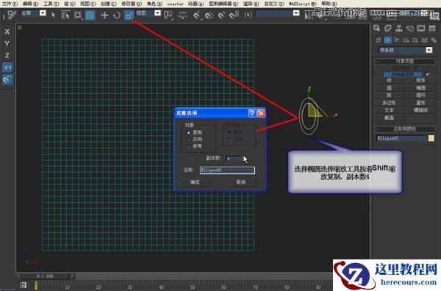Open the Modify panel tab icon

tap(388, 28)
